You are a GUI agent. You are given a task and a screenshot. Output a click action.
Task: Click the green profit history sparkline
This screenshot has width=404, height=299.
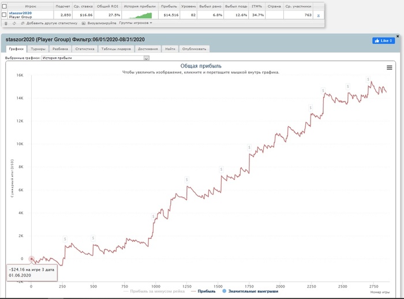(x=140, y=16)
